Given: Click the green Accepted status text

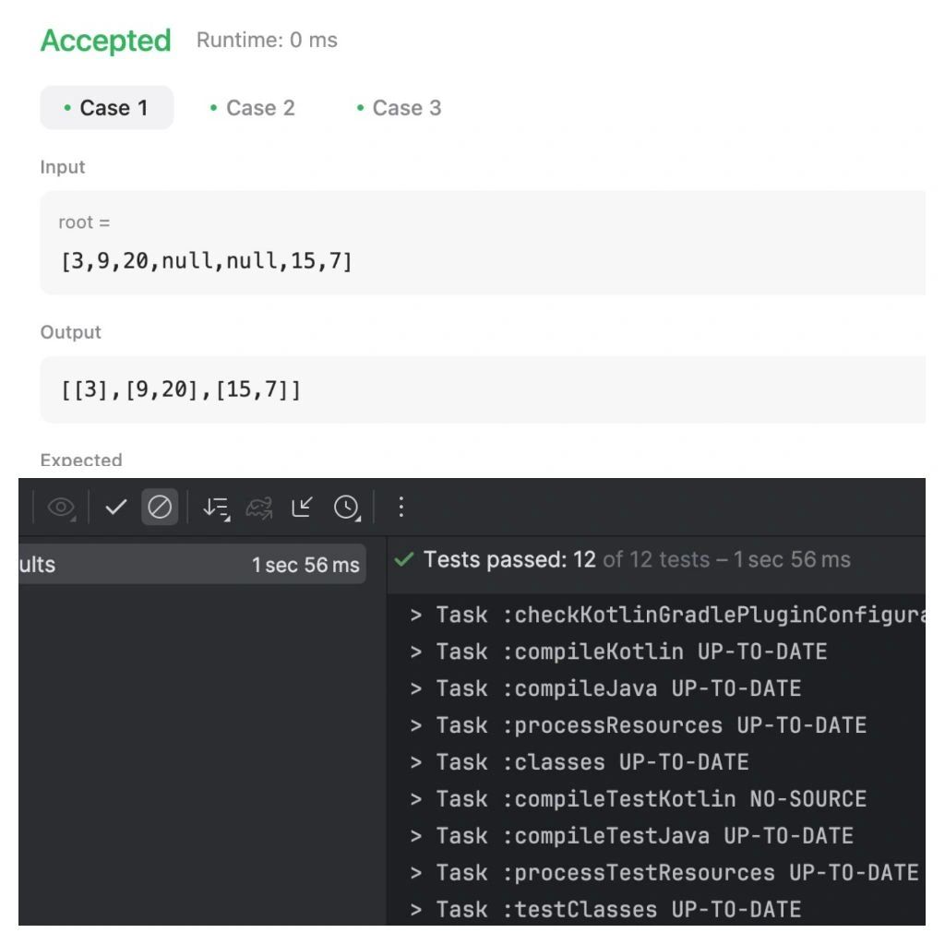Looking at the screenshot, I should pos(105,41).
